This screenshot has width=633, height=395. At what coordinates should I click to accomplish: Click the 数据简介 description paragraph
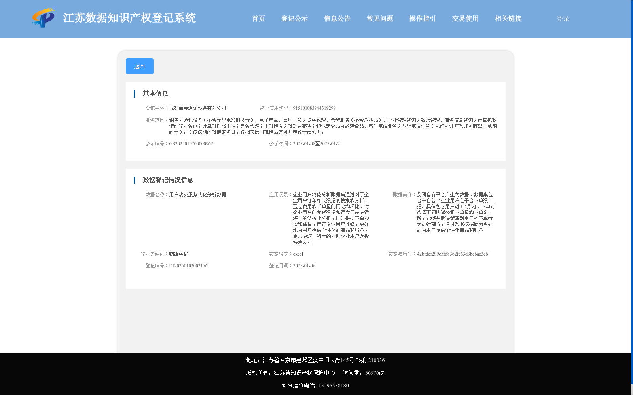(456, 213)
